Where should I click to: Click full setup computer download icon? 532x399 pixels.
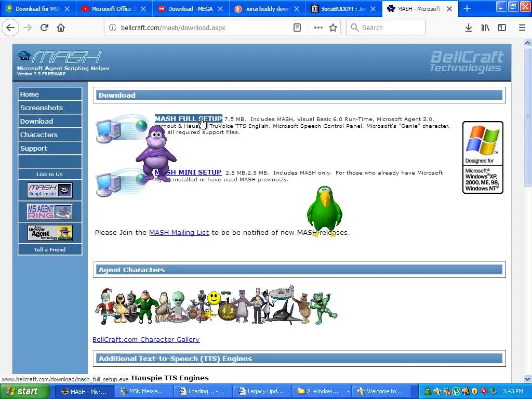(x=121, y=129)
